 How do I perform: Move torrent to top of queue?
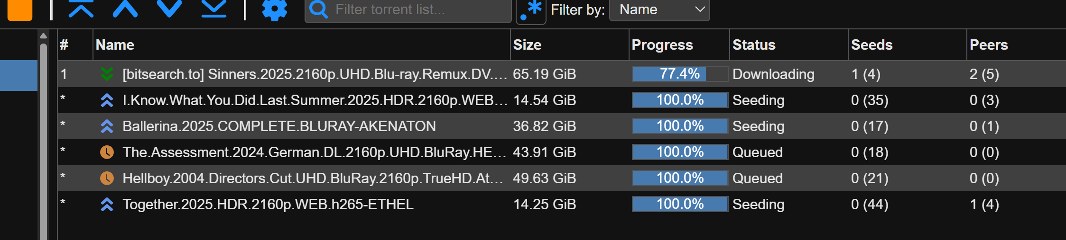click(81, 9)
